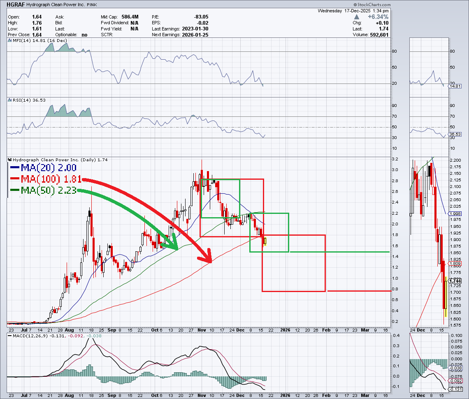Click the candlestick icon beside the Hydrograph (Daily) label
Viewport: 469px width, 399px height.
10,160
